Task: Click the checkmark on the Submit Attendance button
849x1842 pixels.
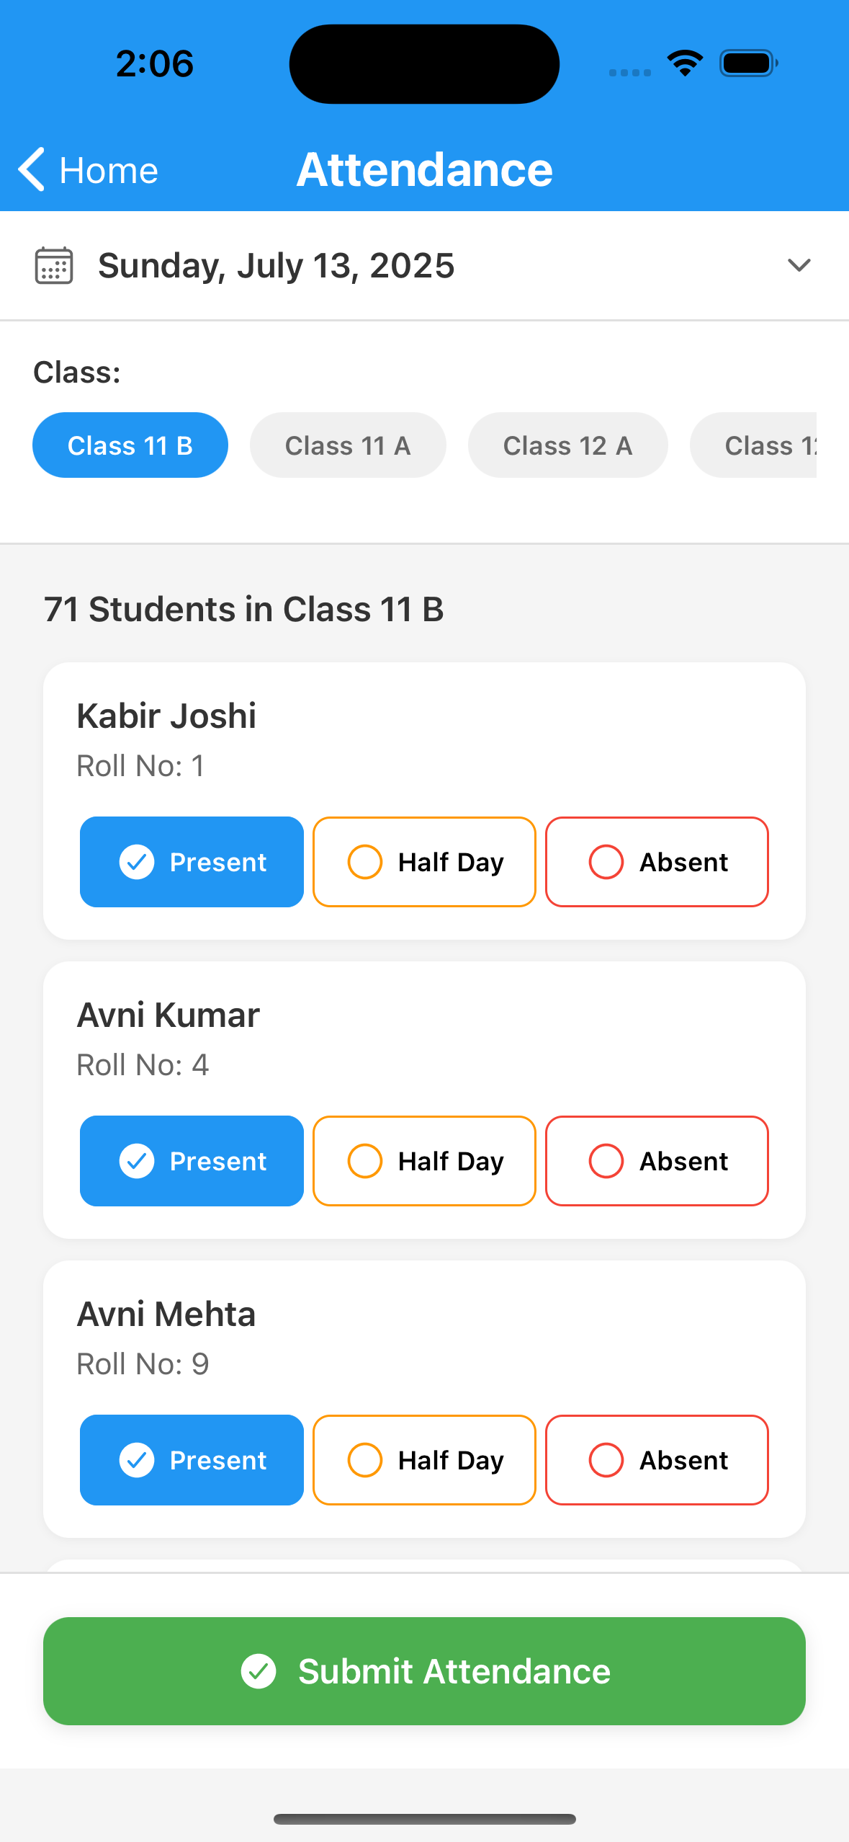Action: tap(261, 1672)
